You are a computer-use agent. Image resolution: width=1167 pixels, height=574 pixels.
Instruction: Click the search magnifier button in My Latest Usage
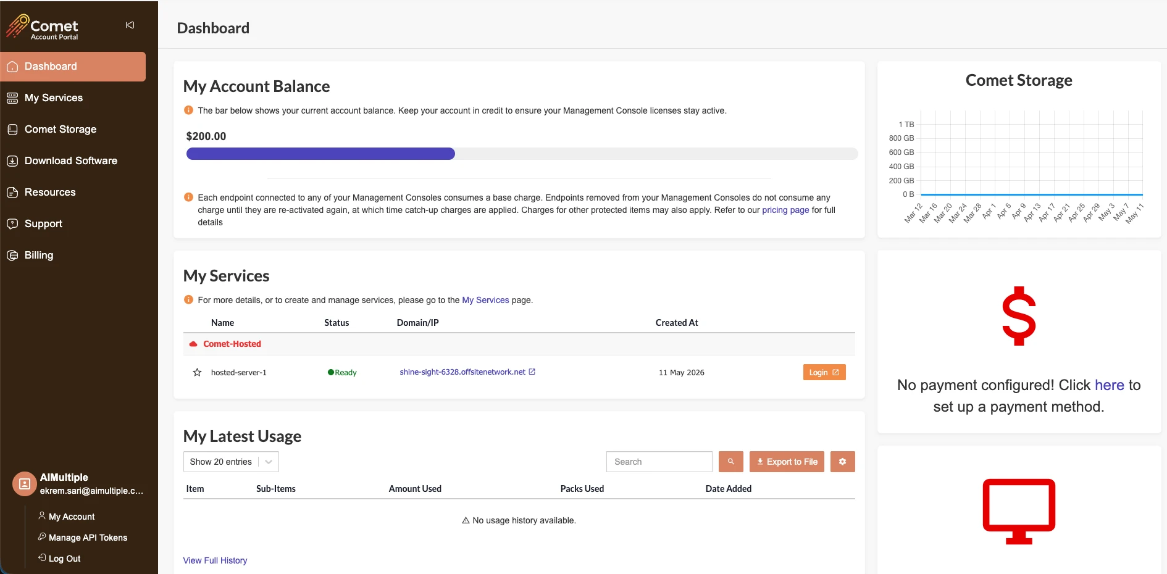(731, 462)
